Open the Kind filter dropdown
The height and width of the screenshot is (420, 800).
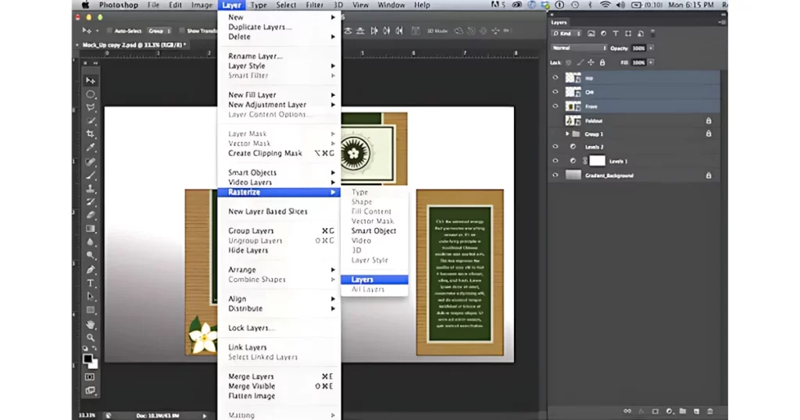[566, 34]
